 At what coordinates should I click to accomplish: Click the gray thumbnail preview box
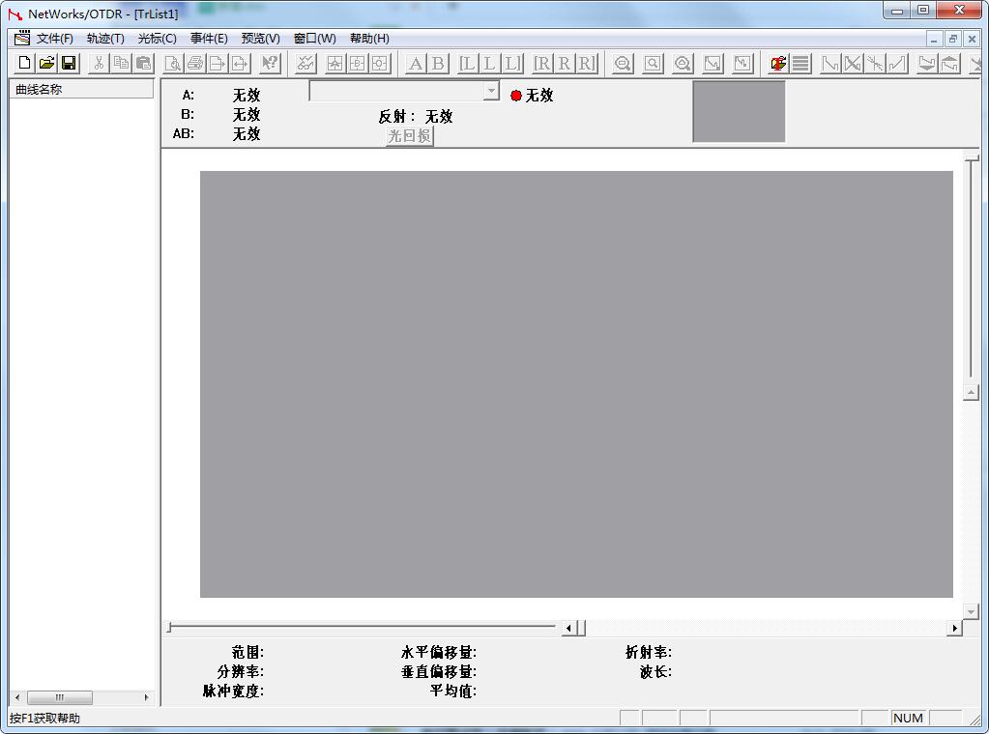click(x=739, y=111)
